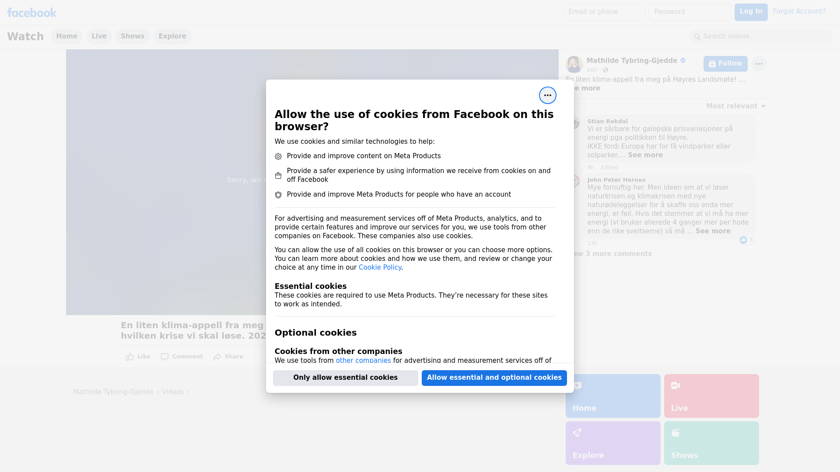This screenshot has height=472, width=840.
Task: Follow Mathilde Tybring-Gjedde
Action: [725, 64]
